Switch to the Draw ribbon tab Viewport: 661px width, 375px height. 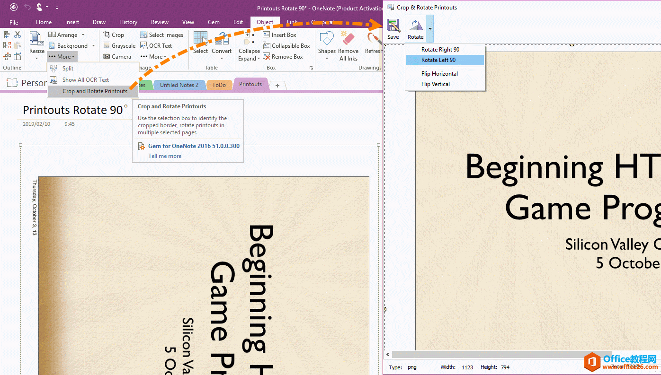tap(99, 22)
